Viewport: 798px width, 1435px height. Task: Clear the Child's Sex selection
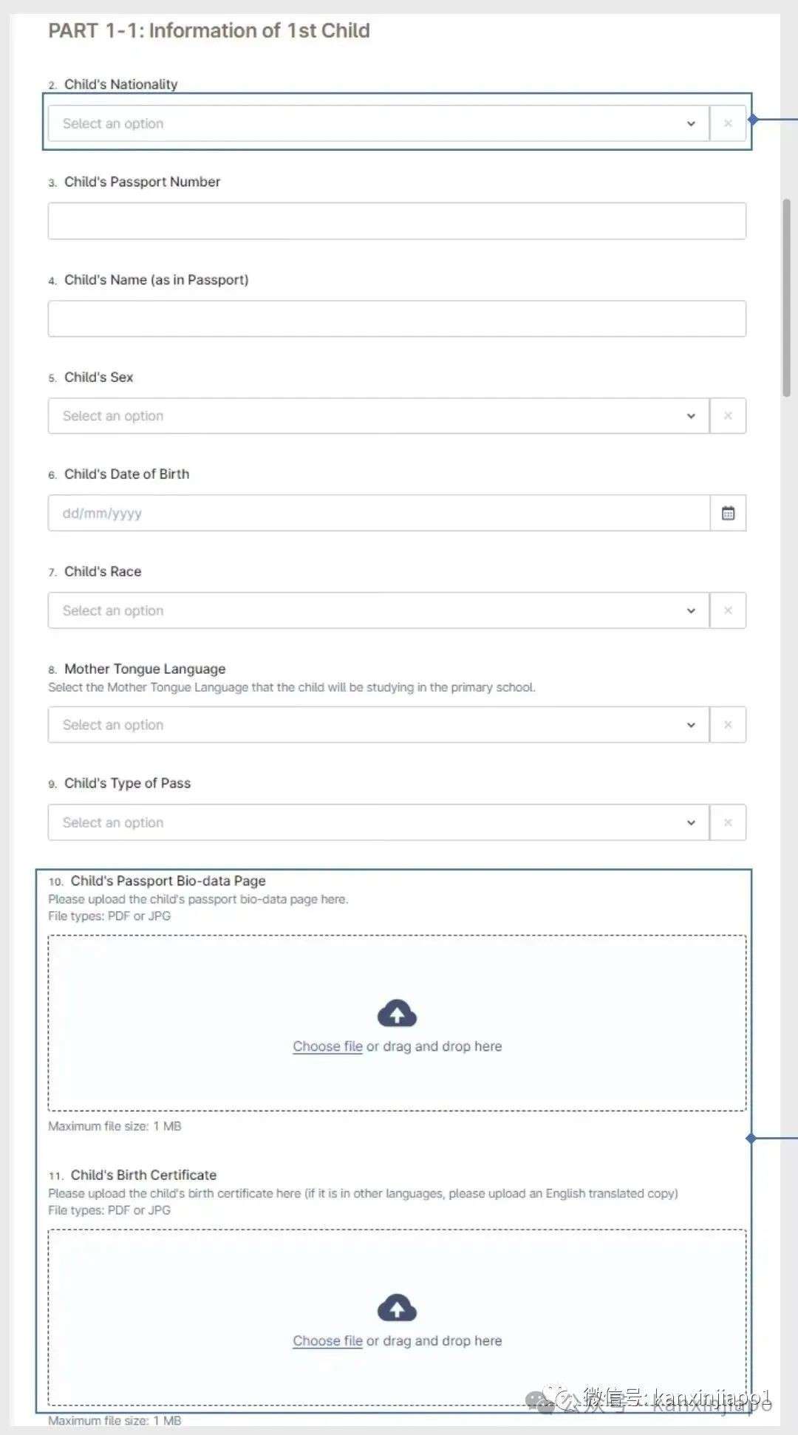(728, 416)
